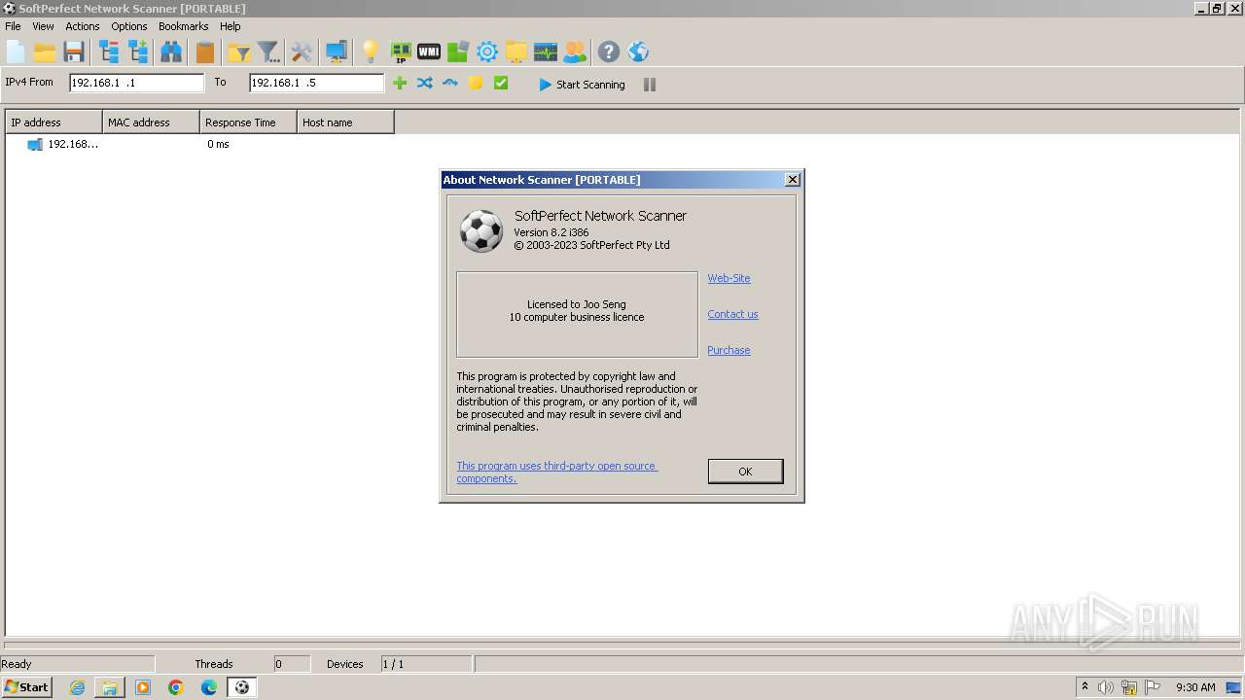Click the light bulb icon
Screen dimensions: 1245x700
coord(371,52)
